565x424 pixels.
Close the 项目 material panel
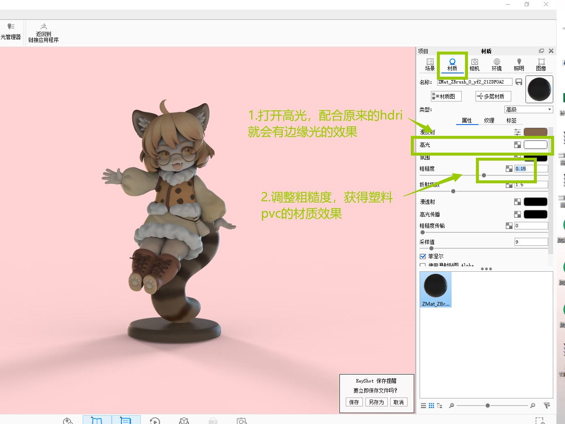551,51
